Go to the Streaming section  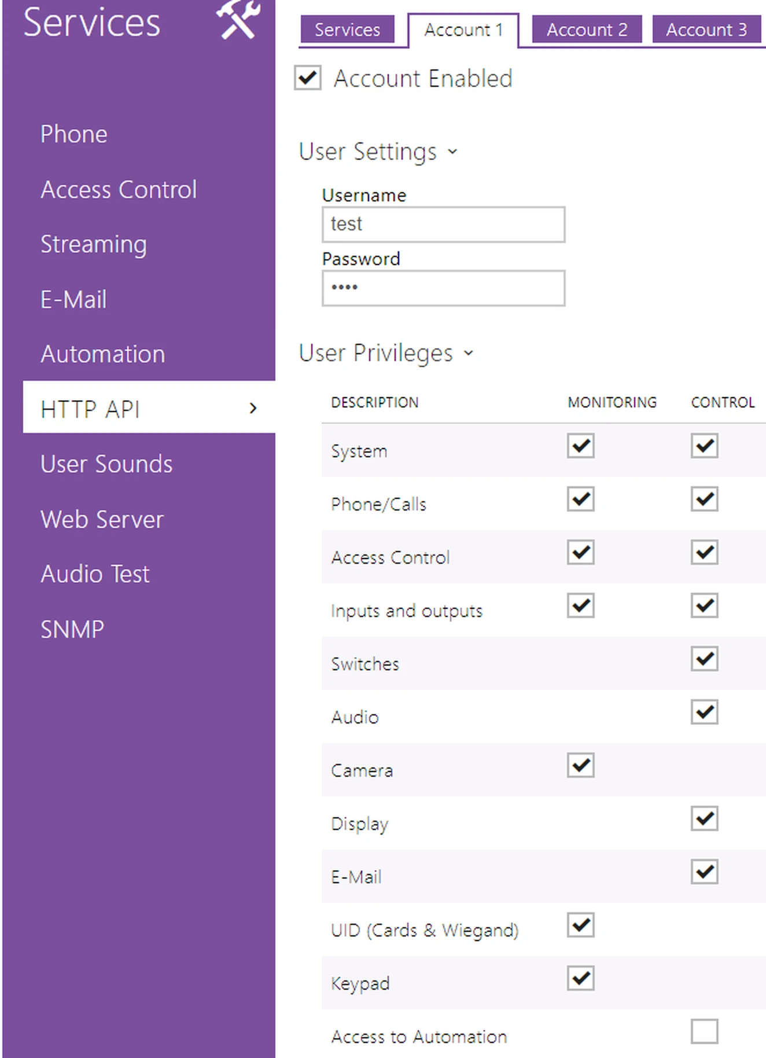94,244
